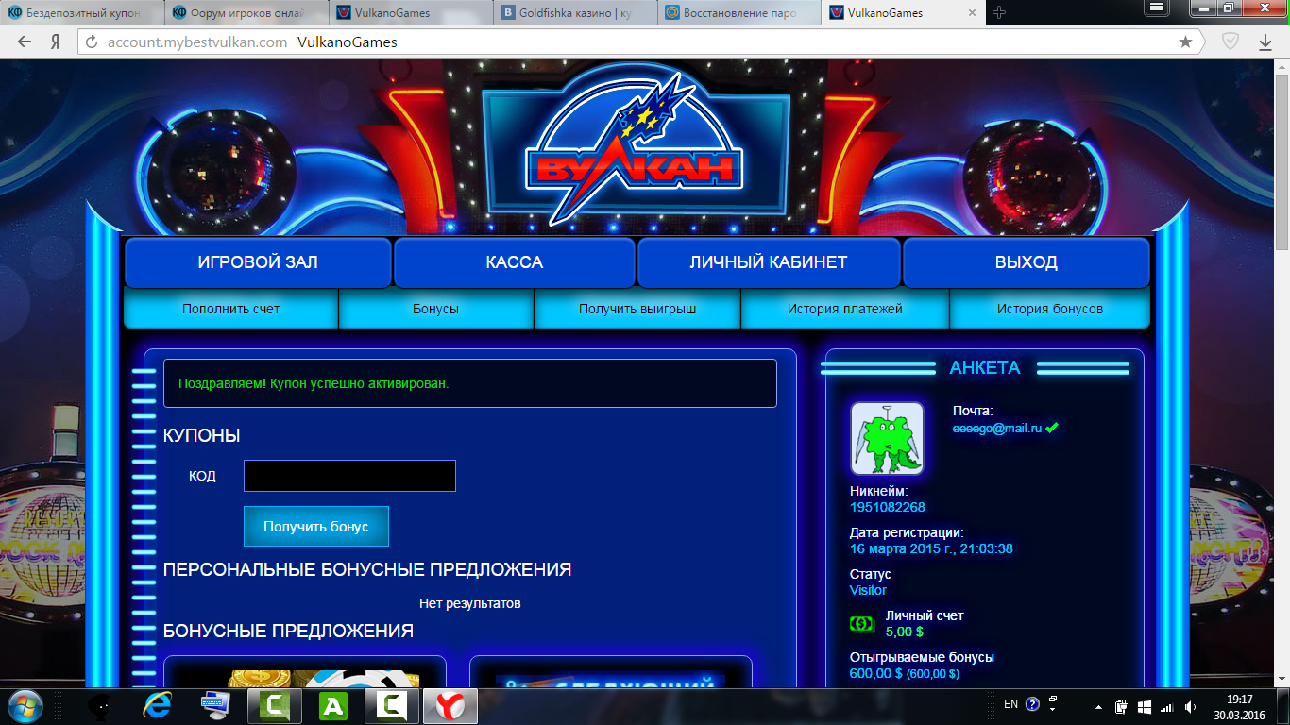Open the first green Camtasia icon on the taskbar
Viewport: 1290px width, 725px height.
(x=274, y=705)
